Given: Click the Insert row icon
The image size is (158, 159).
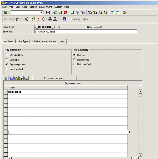Looking at the screenshot, I should click(x=21, y=78).
